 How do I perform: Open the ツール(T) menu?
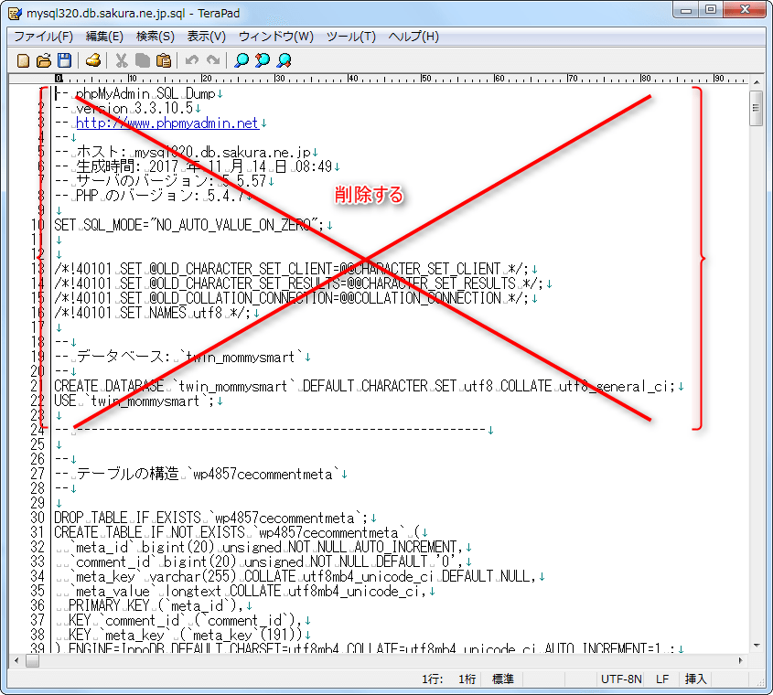[351, 37]
